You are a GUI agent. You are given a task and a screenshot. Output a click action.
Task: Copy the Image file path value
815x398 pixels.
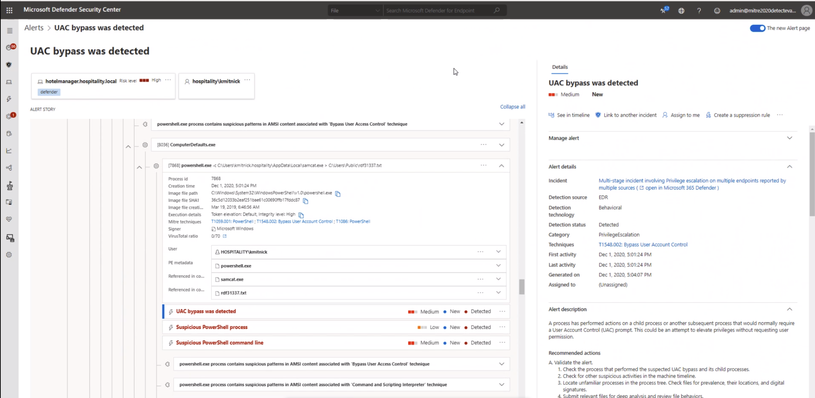point(338,193)
